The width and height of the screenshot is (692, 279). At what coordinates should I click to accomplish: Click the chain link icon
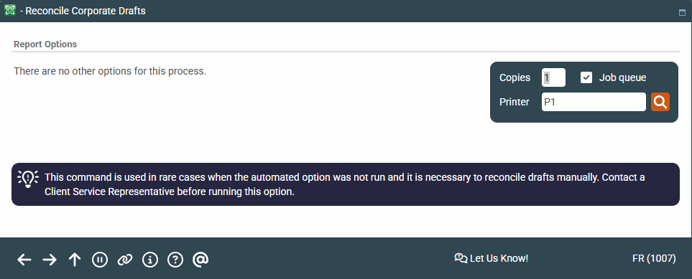click(x=125, y=260)
